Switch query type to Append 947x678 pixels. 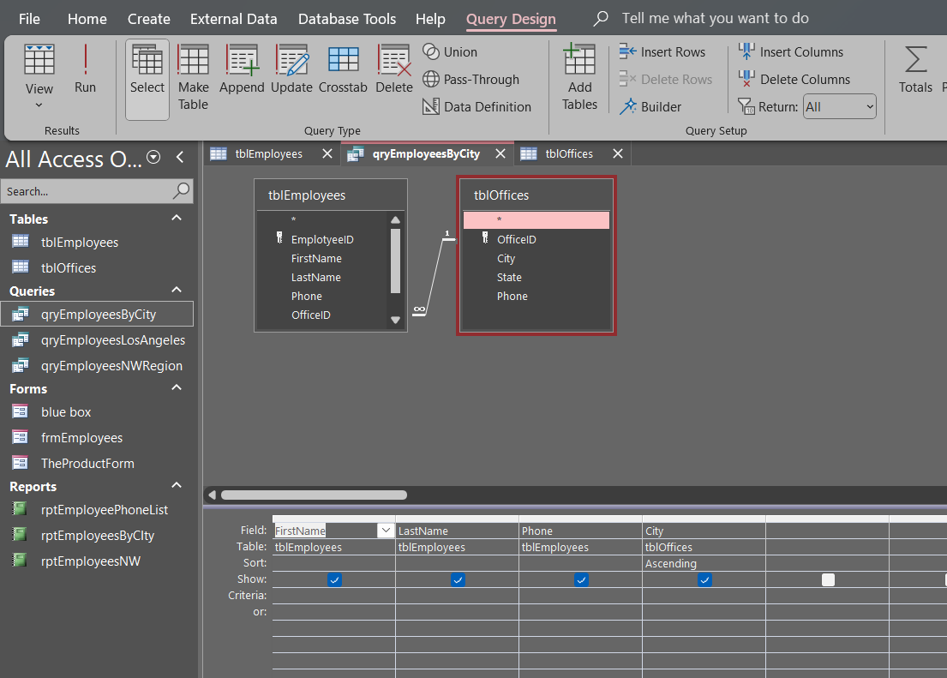coord(242,69)
